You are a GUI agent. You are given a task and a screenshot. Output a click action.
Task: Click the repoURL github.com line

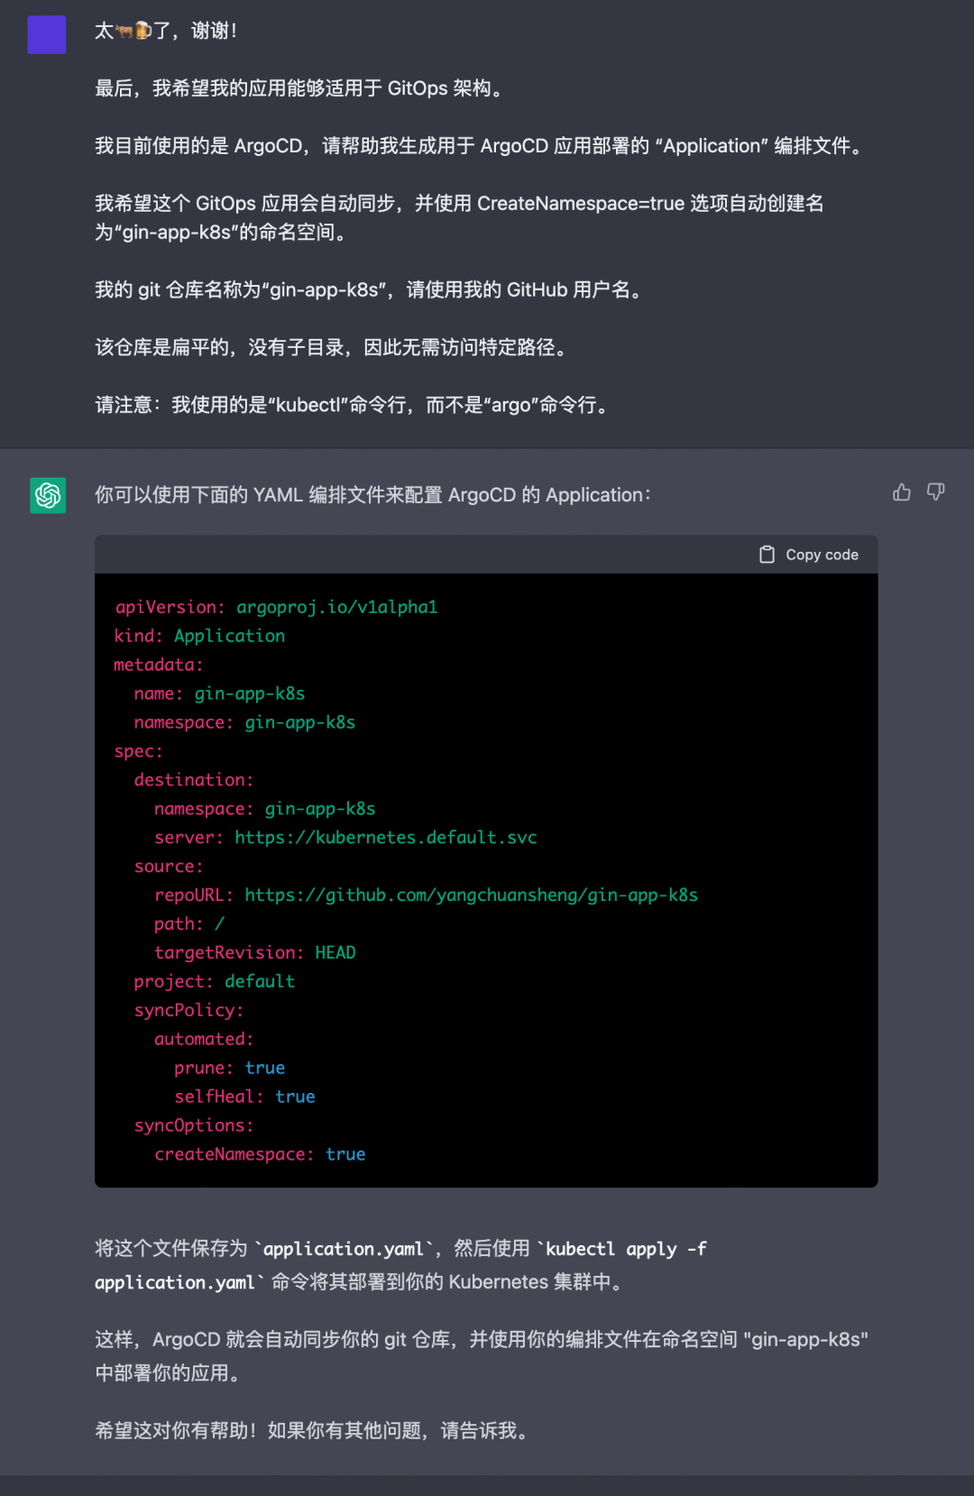tap(426, 895)
